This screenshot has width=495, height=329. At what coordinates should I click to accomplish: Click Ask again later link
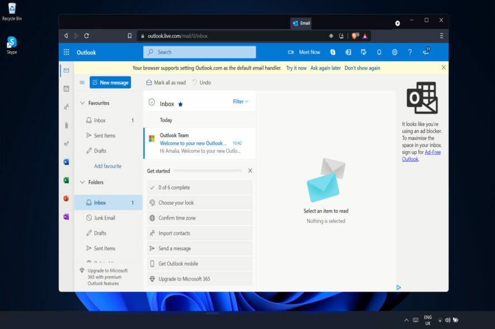click(326, 68)
